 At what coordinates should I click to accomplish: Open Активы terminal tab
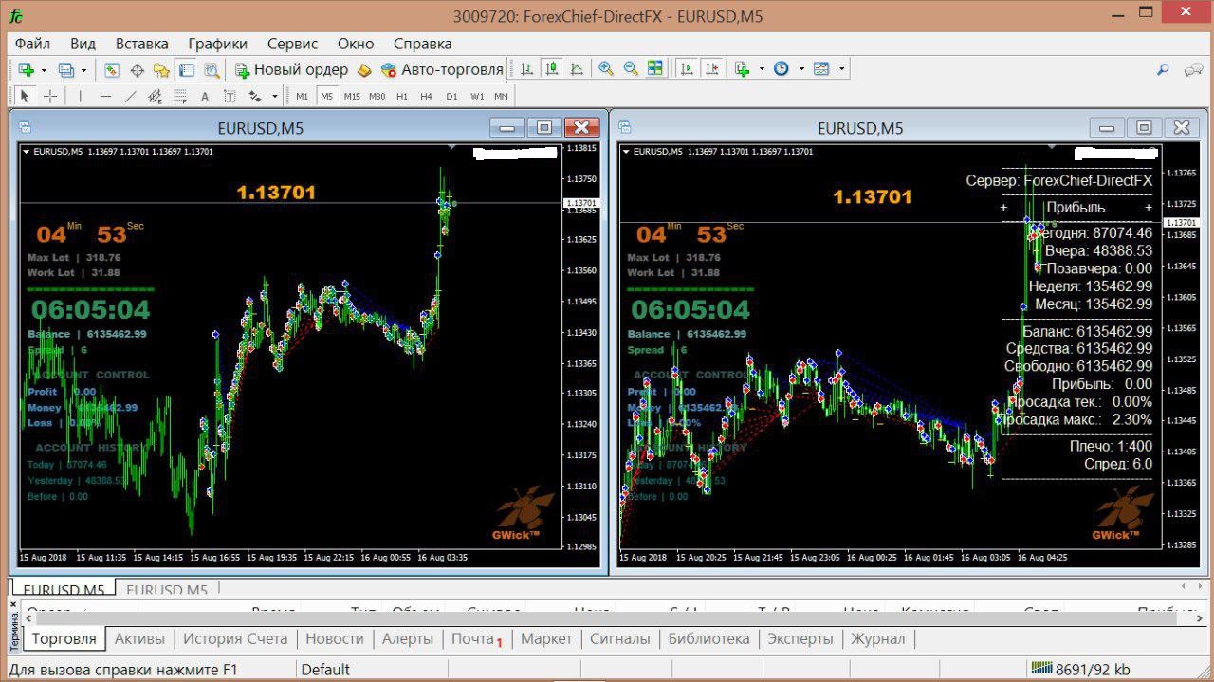pos(139,638)
